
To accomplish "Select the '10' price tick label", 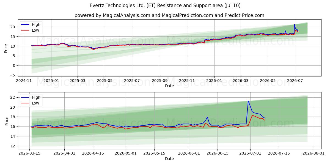I will (13, 46).
